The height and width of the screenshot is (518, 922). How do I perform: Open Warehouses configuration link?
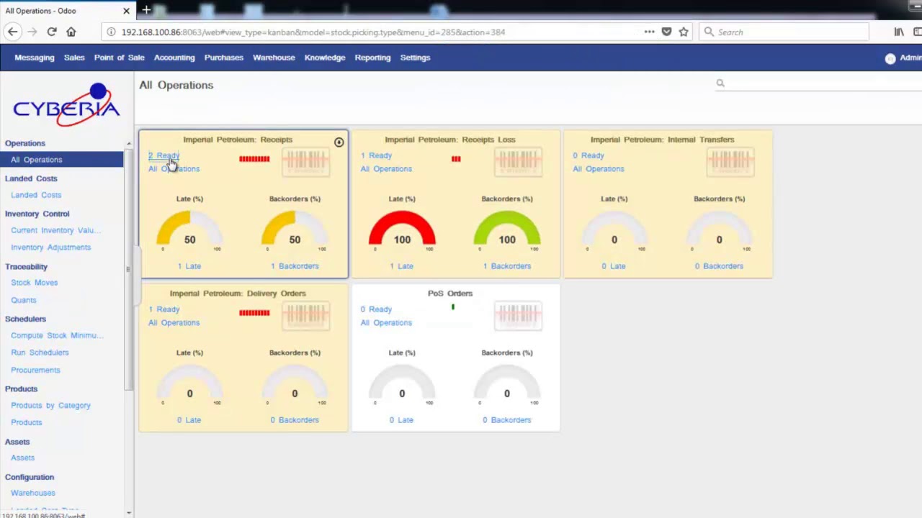point(32,493)
